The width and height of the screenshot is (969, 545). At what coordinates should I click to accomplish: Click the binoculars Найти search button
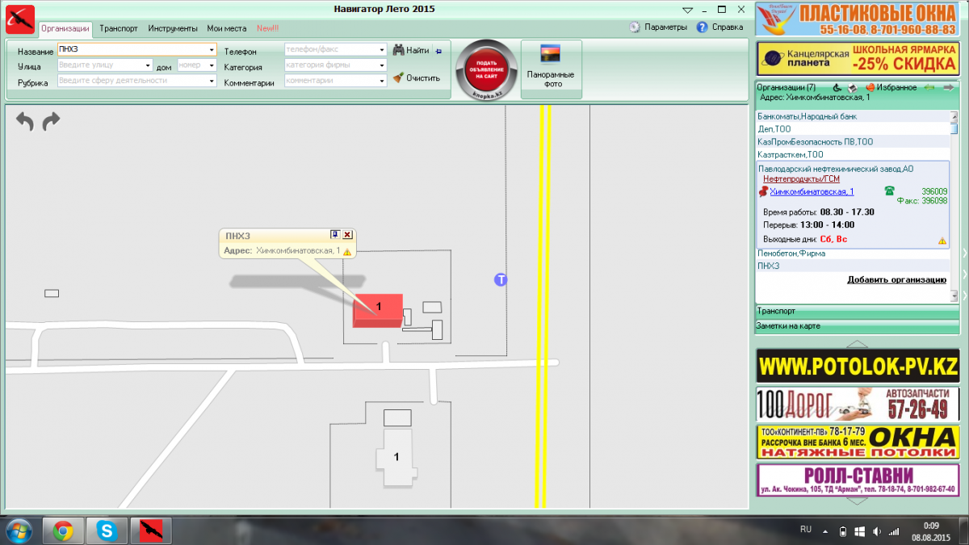pos(411,50)
